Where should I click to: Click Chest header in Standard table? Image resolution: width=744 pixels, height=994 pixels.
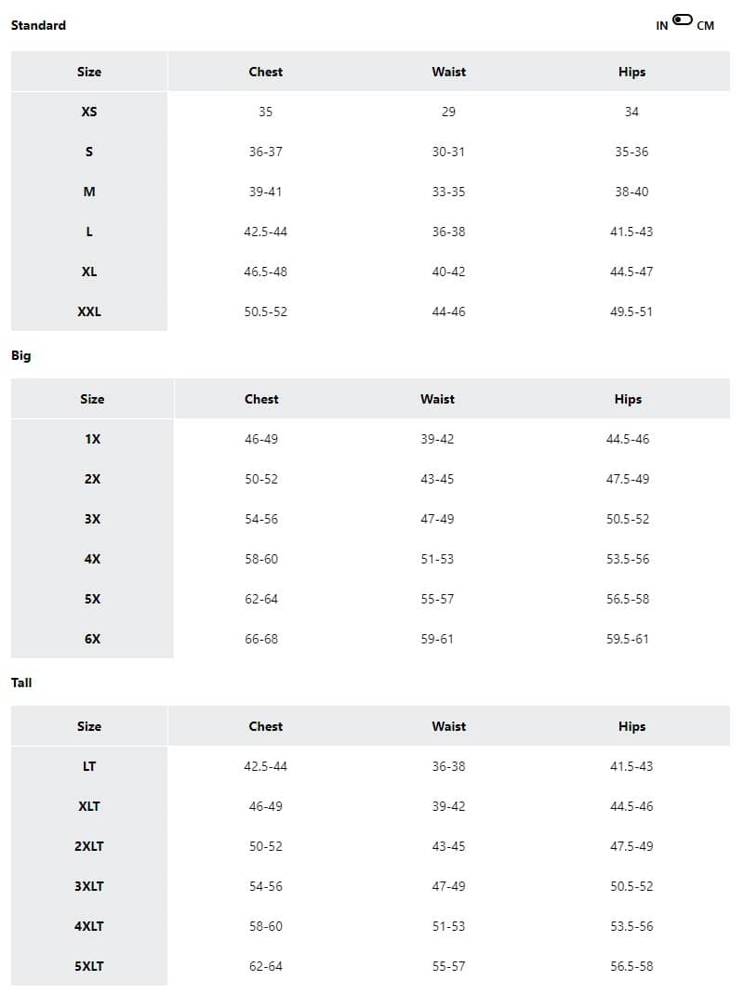pyautogui.click(x=265, y=72)
